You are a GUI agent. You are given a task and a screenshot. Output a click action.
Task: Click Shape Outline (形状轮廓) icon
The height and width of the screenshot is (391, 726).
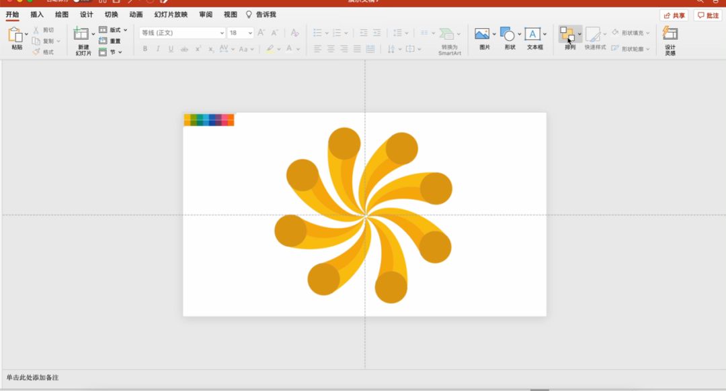pos(615,48)
